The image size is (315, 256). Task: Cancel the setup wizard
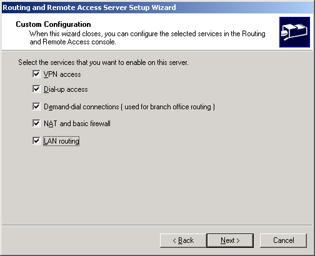283,240
